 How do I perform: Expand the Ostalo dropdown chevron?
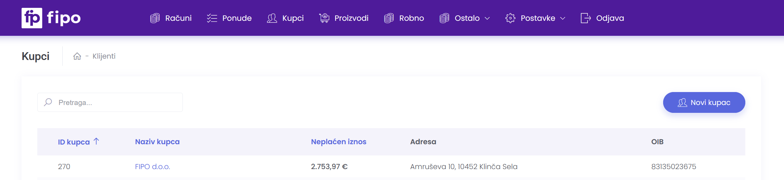(488, 18)
